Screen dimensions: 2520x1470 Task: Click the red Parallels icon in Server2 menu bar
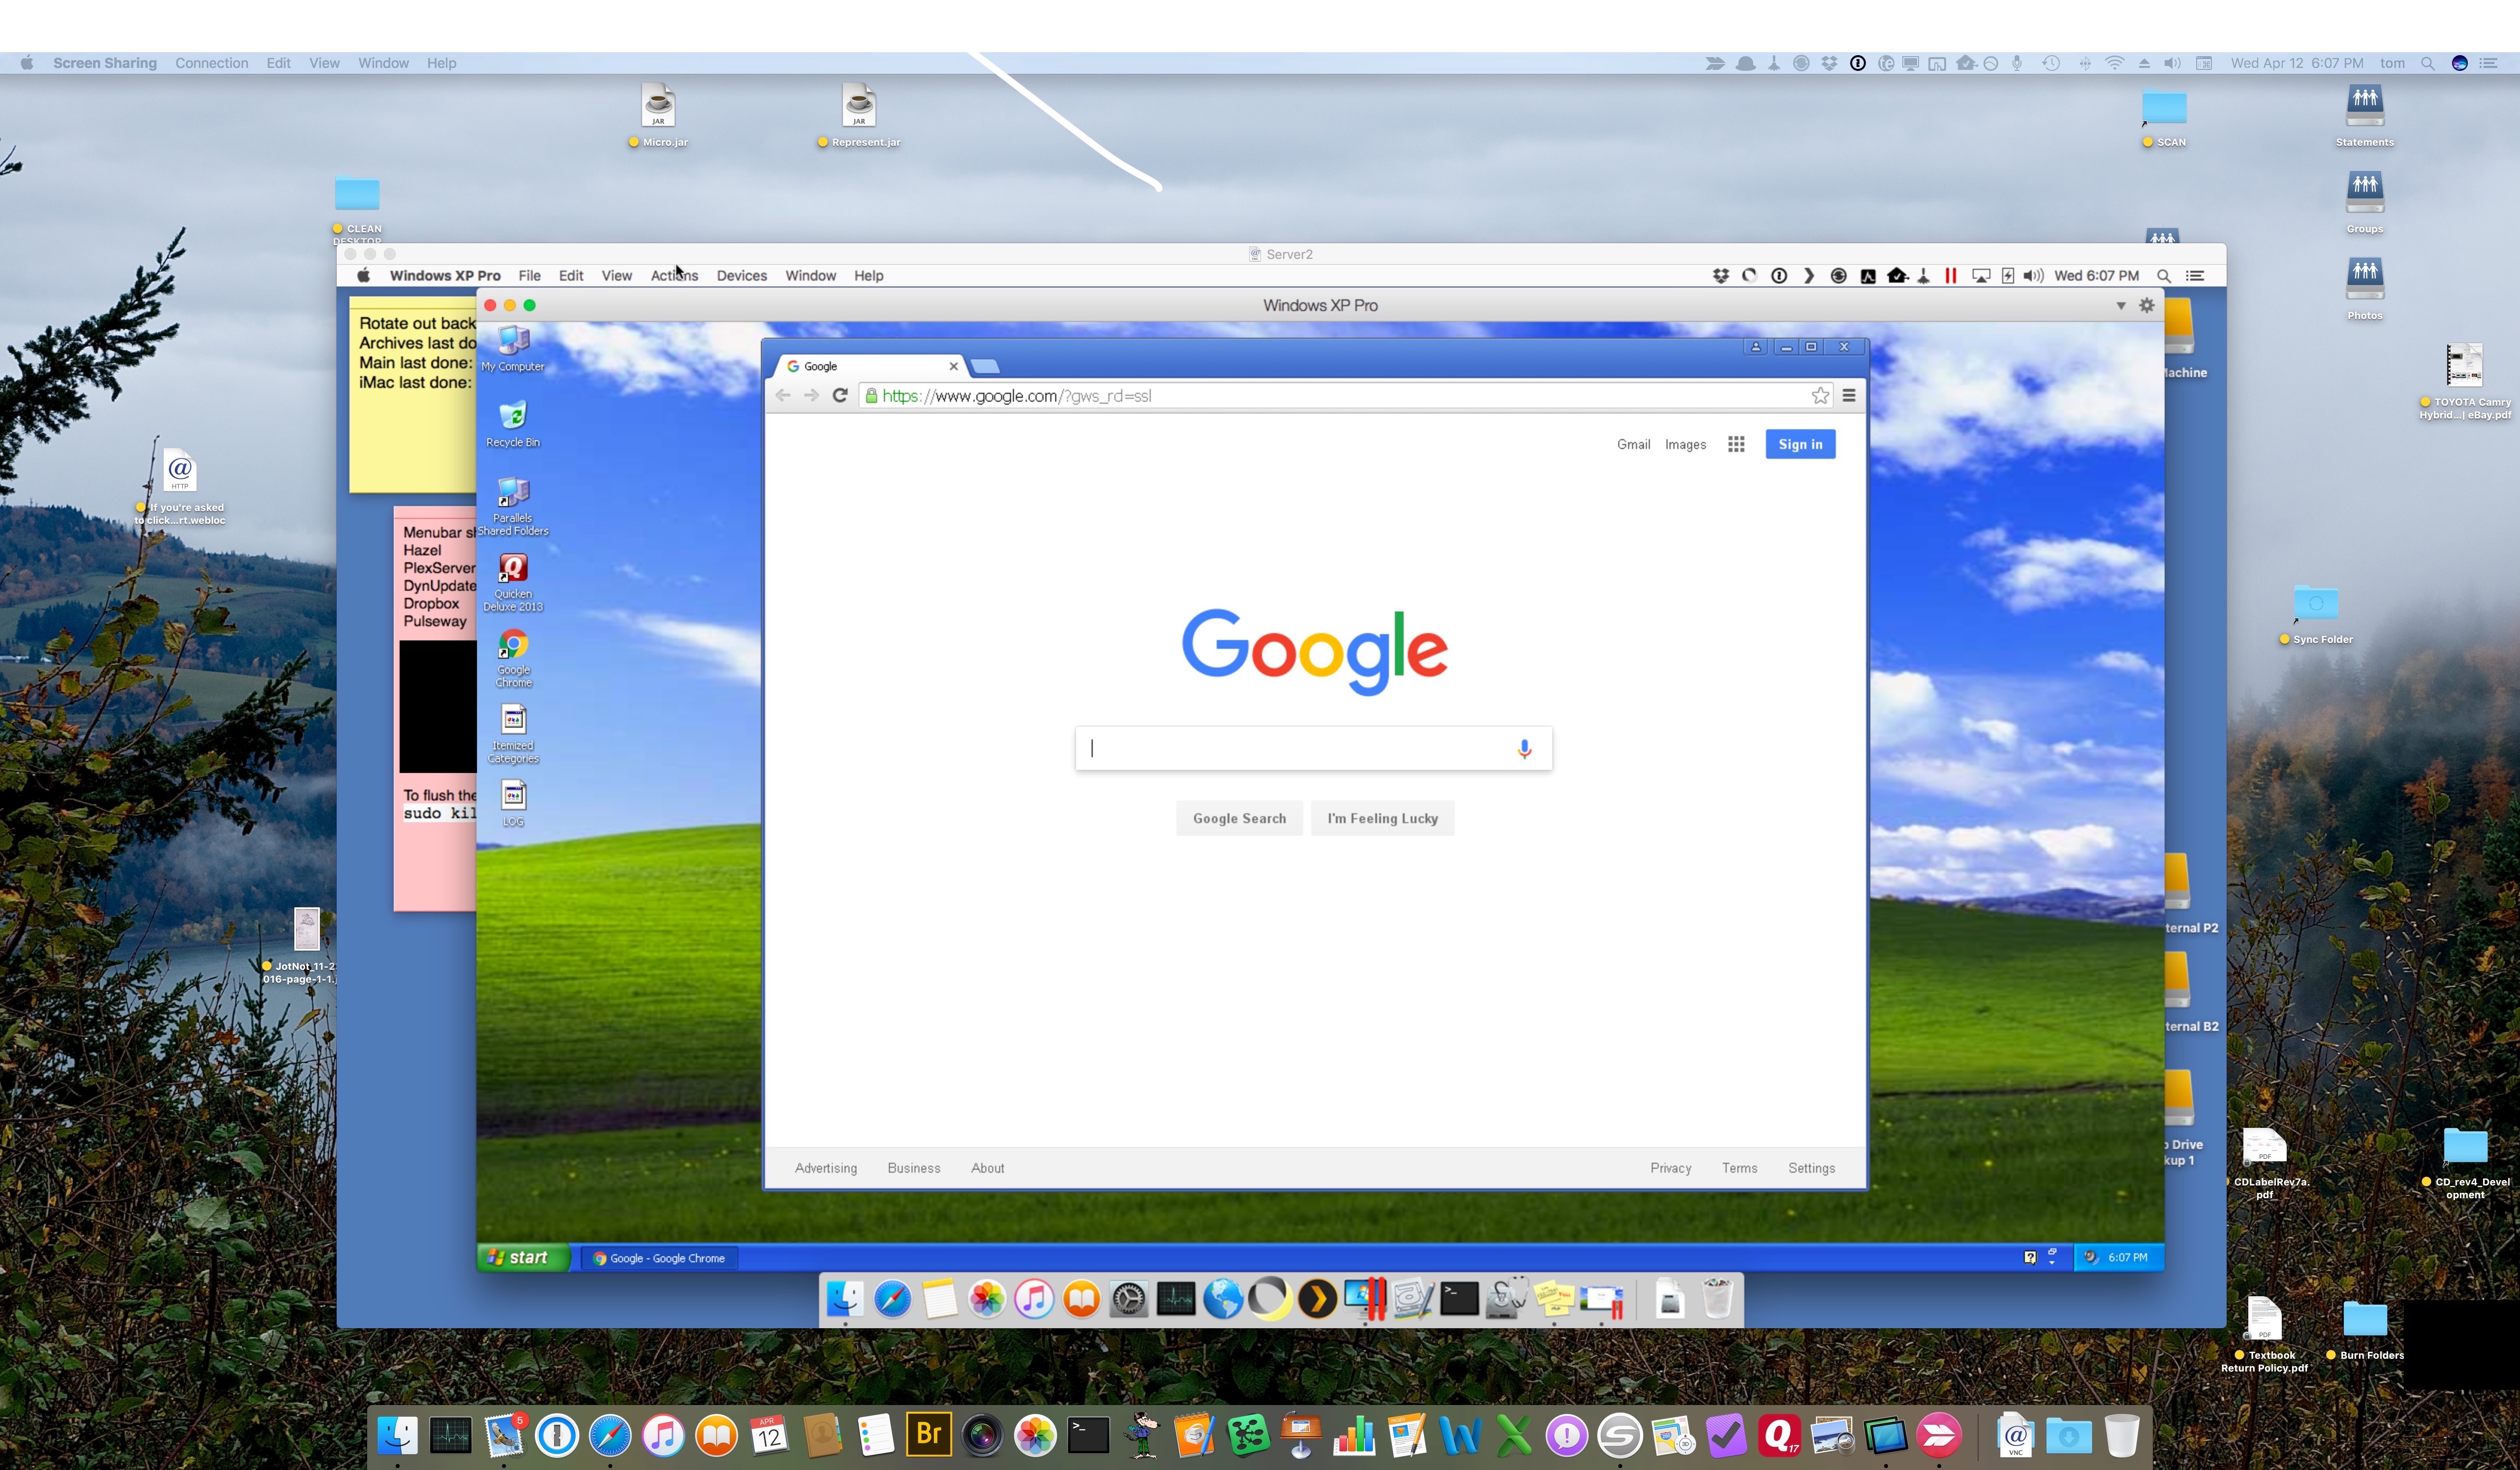[x=1950, y=276]
